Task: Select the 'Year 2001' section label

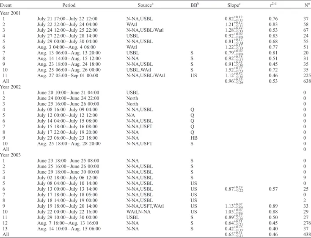Action: [x=10, y=13]
